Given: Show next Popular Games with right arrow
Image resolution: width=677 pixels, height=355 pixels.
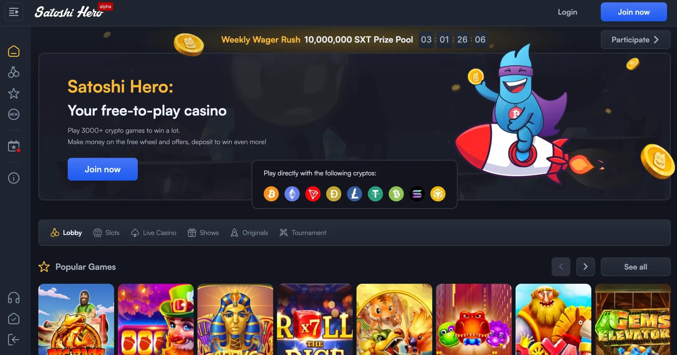Looking at the screenshot, I should (x=585, y=267).
